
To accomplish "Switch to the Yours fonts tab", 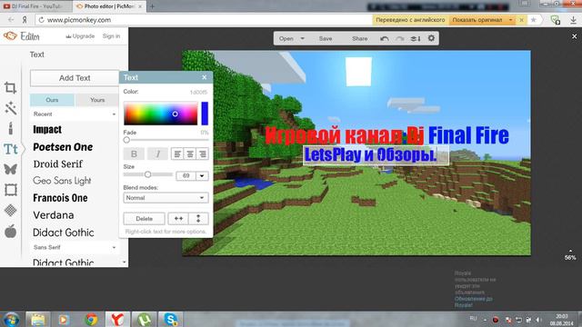I will [x=97, y=100].
